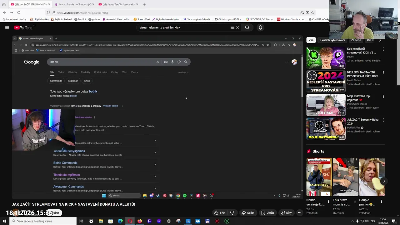Open 'GitHub - gorhill/uBloc...' bookmark
This screenshot has width=400, height=225.
(x=229, y=19)
